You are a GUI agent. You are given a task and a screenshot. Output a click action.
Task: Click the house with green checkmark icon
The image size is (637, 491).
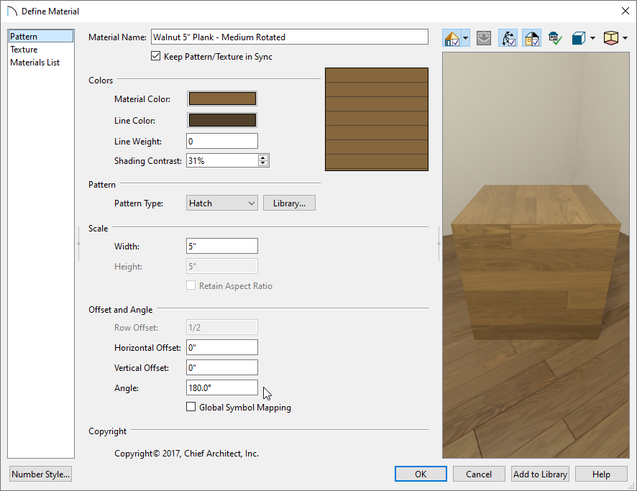tap(555, 37)
